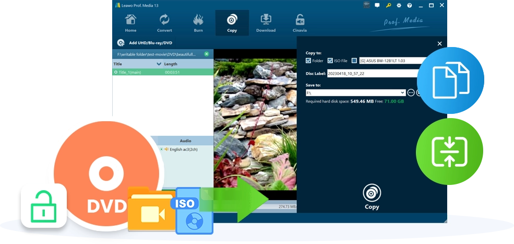
Task: Open the ASUS BW-12B1LT drive dropdown
Action: click(x=391, y=61)
